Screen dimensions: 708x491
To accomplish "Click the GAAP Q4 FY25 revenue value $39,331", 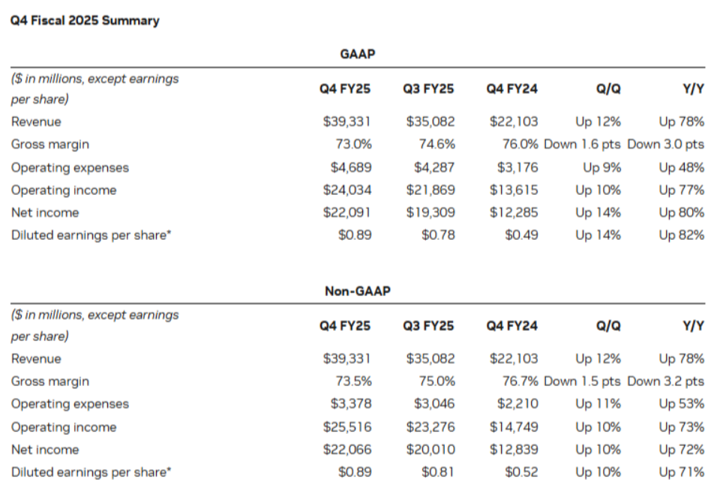I will point(346,121).
